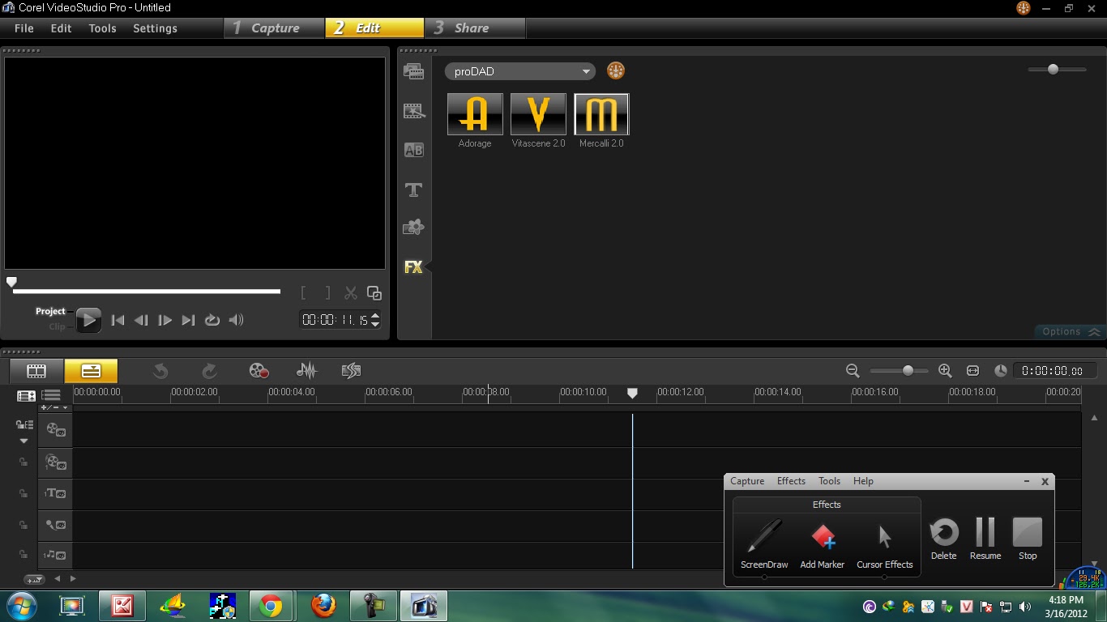1107x622 pixels.
Task: Click the round icon beside proDAD dropdown
Action: tap(616, 71)
